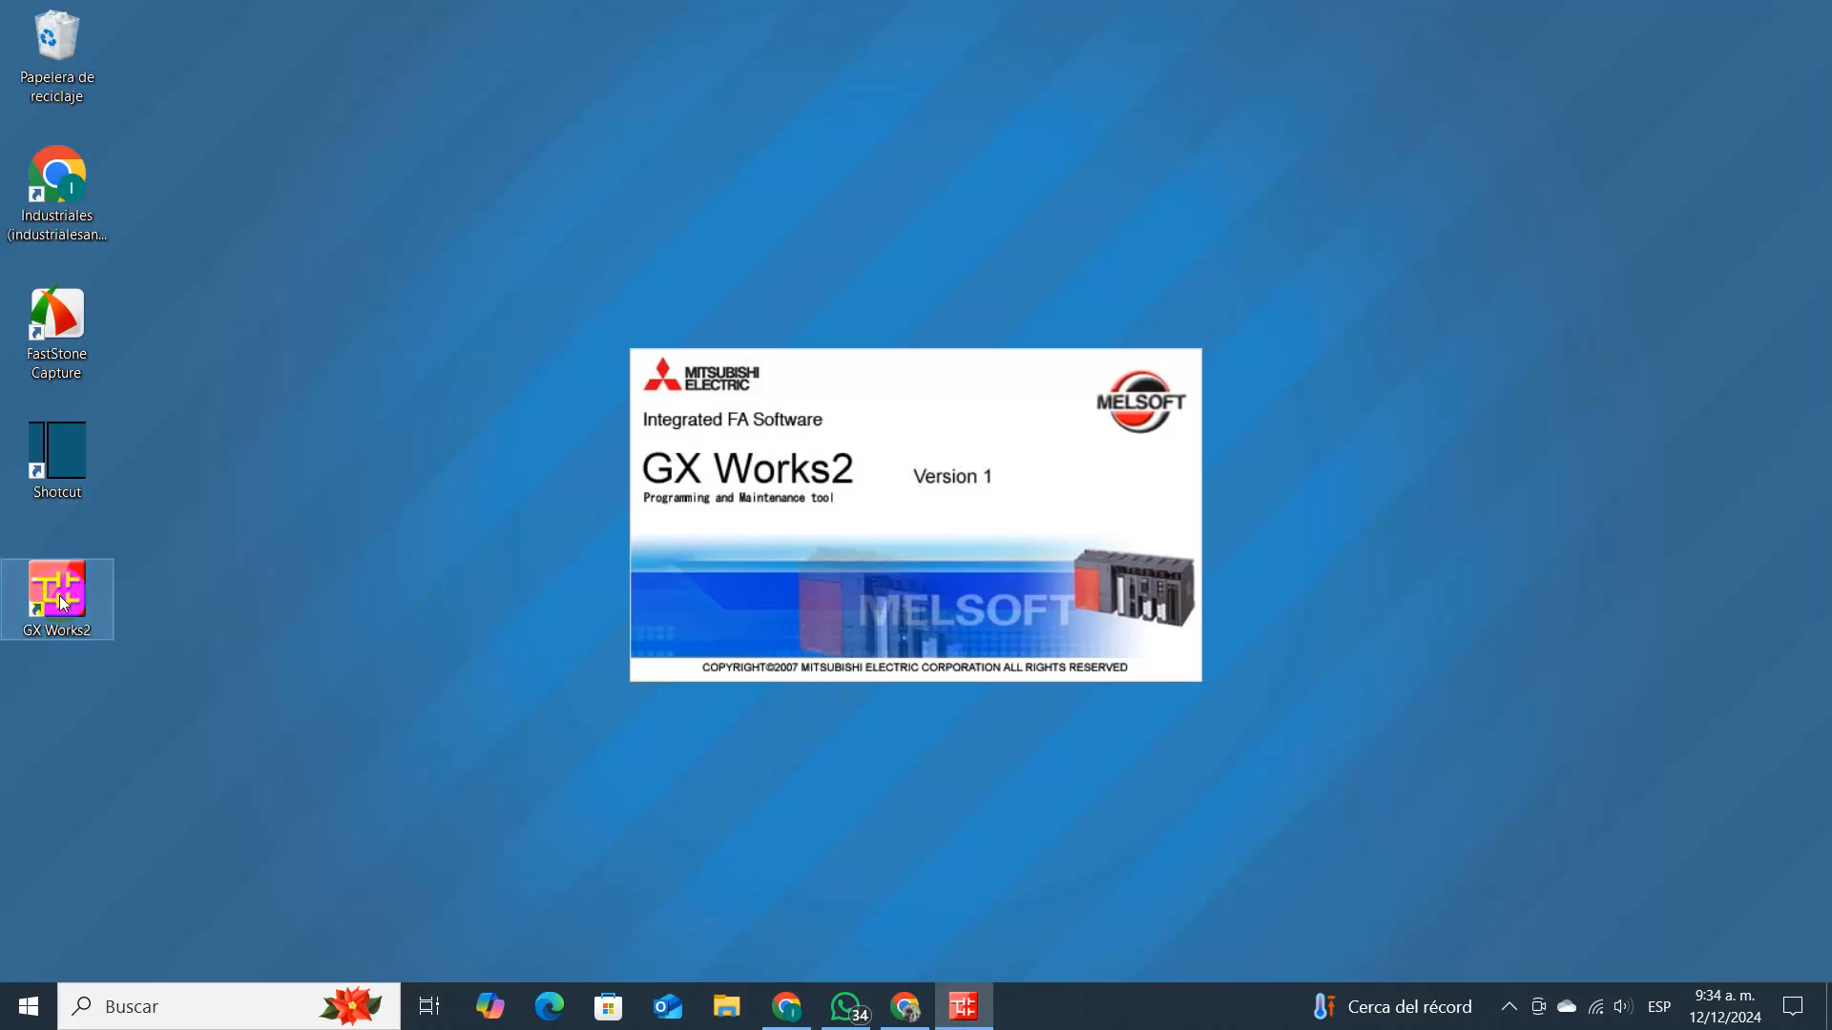The width and height of the screenshot is (1832, 1030).
Task: Open the notification center icon
Action: point(1793,1006)
